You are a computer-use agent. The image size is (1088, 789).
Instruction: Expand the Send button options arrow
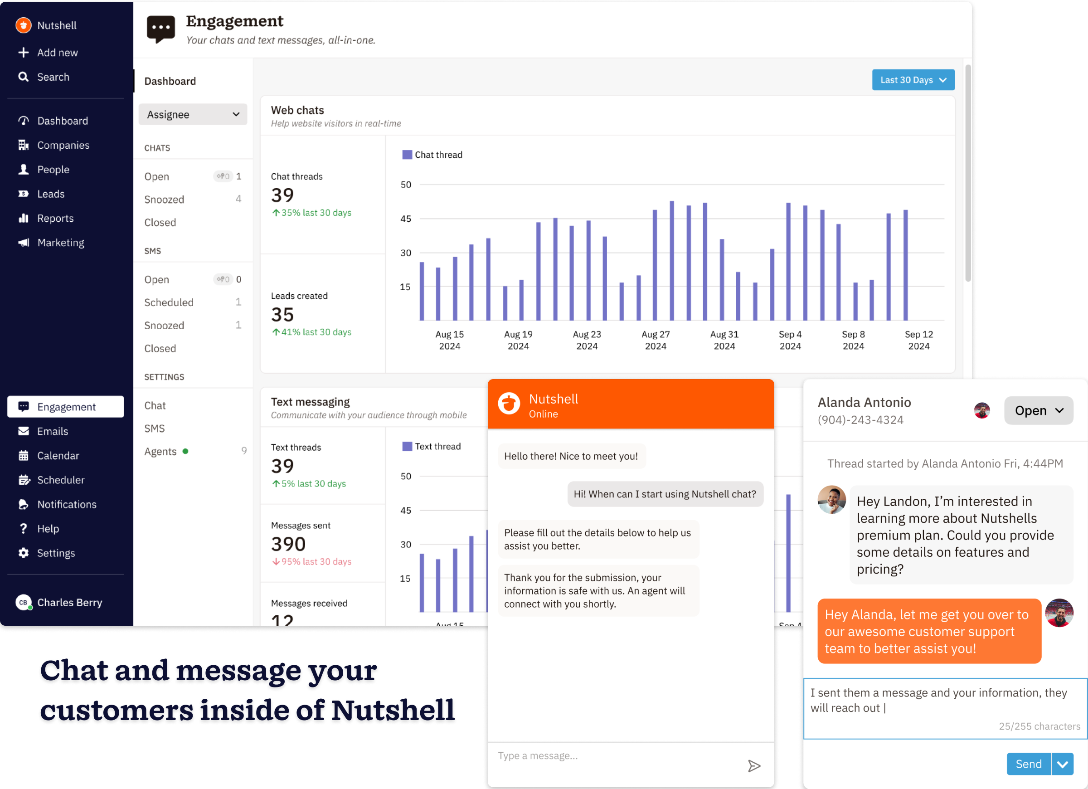(1062, 764)
